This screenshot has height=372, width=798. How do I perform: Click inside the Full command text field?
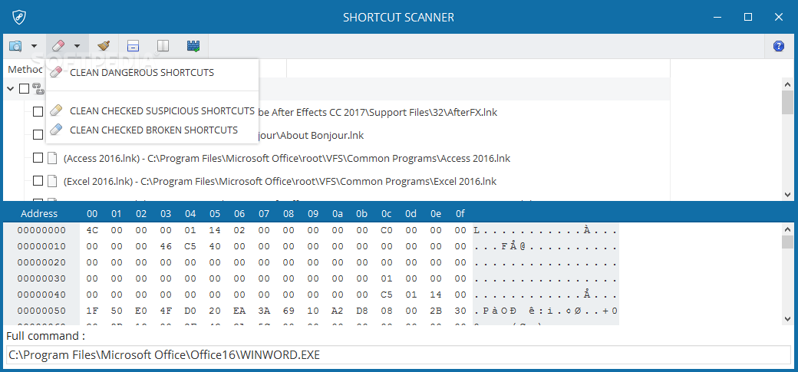399,355
